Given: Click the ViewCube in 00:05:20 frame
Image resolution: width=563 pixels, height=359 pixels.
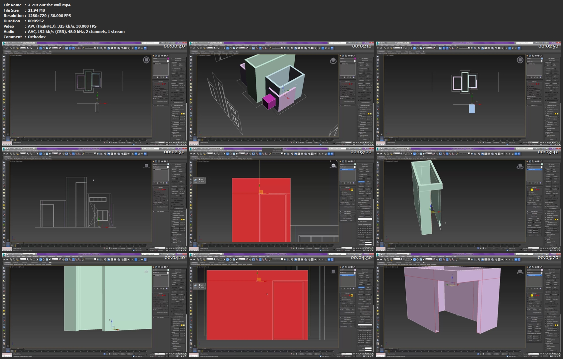Looking at the screenshot, I should pos(520,272).
